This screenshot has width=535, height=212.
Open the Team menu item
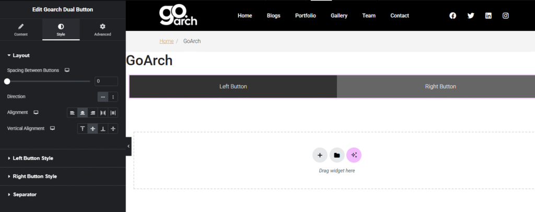point(369,16)
